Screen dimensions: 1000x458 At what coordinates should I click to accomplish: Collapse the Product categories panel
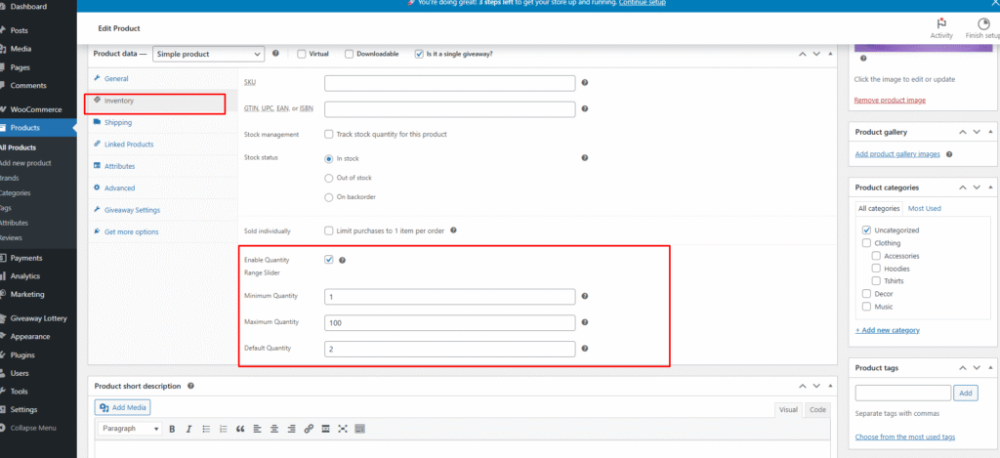[991, 187]
